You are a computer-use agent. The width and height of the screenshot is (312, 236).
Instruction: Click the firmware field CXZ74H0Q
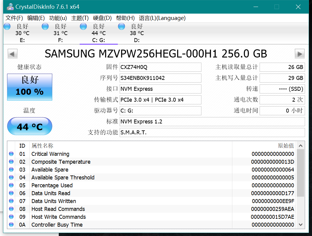coord(160,67)
